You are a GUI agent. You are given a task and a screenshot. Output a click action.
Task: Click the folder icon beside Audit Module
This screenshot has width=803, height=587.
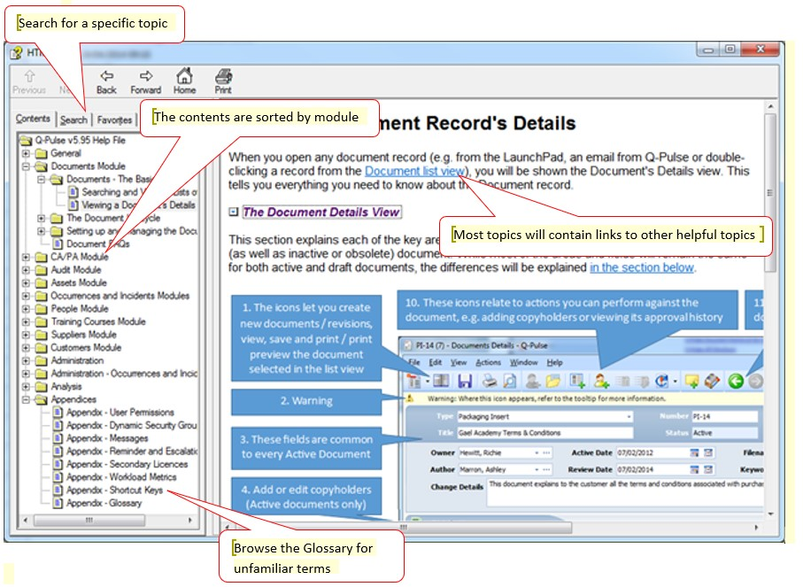pyautogui.click(x=41, y=270)
